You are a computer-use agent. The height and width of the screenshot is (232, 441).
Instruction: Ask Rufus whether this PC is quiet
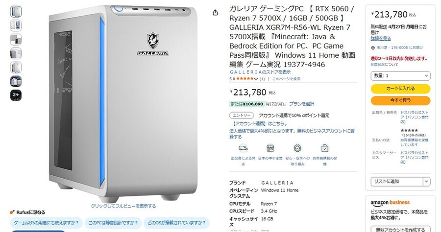(x=113, y=223)
